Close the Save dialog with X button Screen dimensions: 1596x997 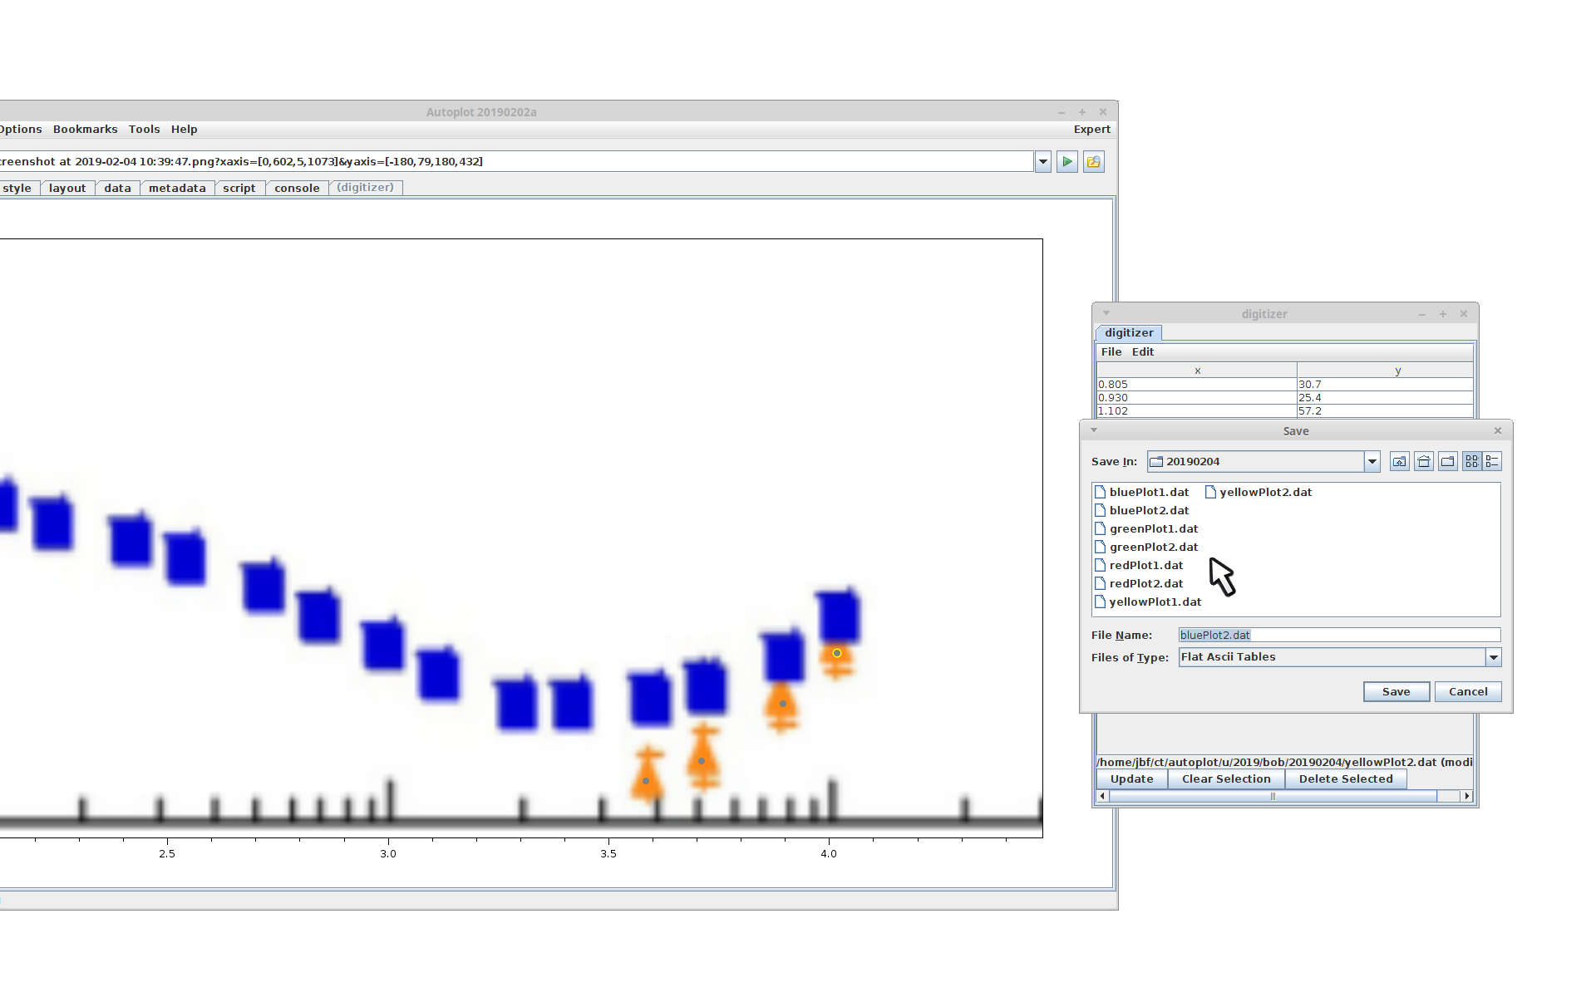(x=1498, y=430)
